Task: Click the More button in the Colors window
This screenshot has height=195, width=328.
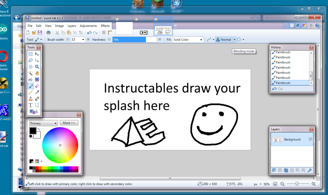Action: [x=69, y=123]
